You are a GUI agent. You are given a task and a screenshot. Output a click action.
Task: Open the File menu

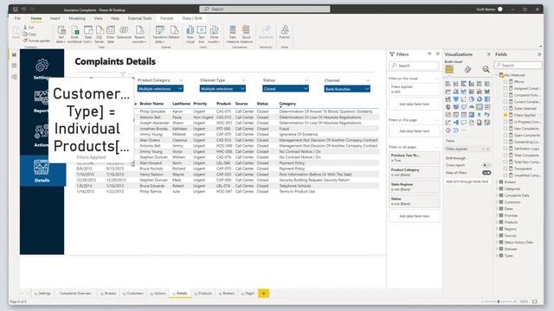(17, 18)
